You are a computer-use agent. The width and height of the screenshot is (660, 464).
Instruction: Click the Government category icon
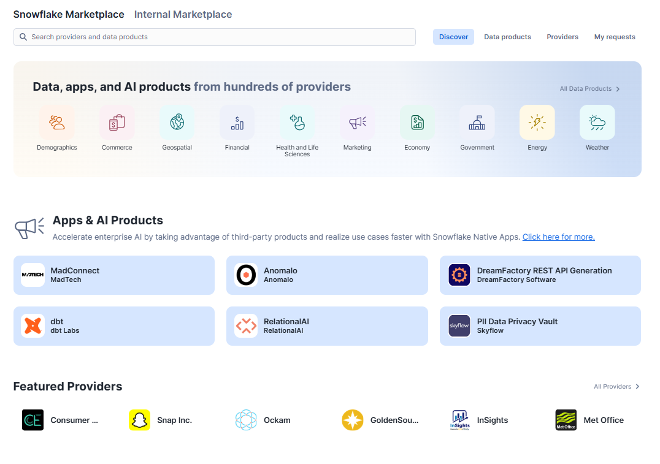click(477, 122)
